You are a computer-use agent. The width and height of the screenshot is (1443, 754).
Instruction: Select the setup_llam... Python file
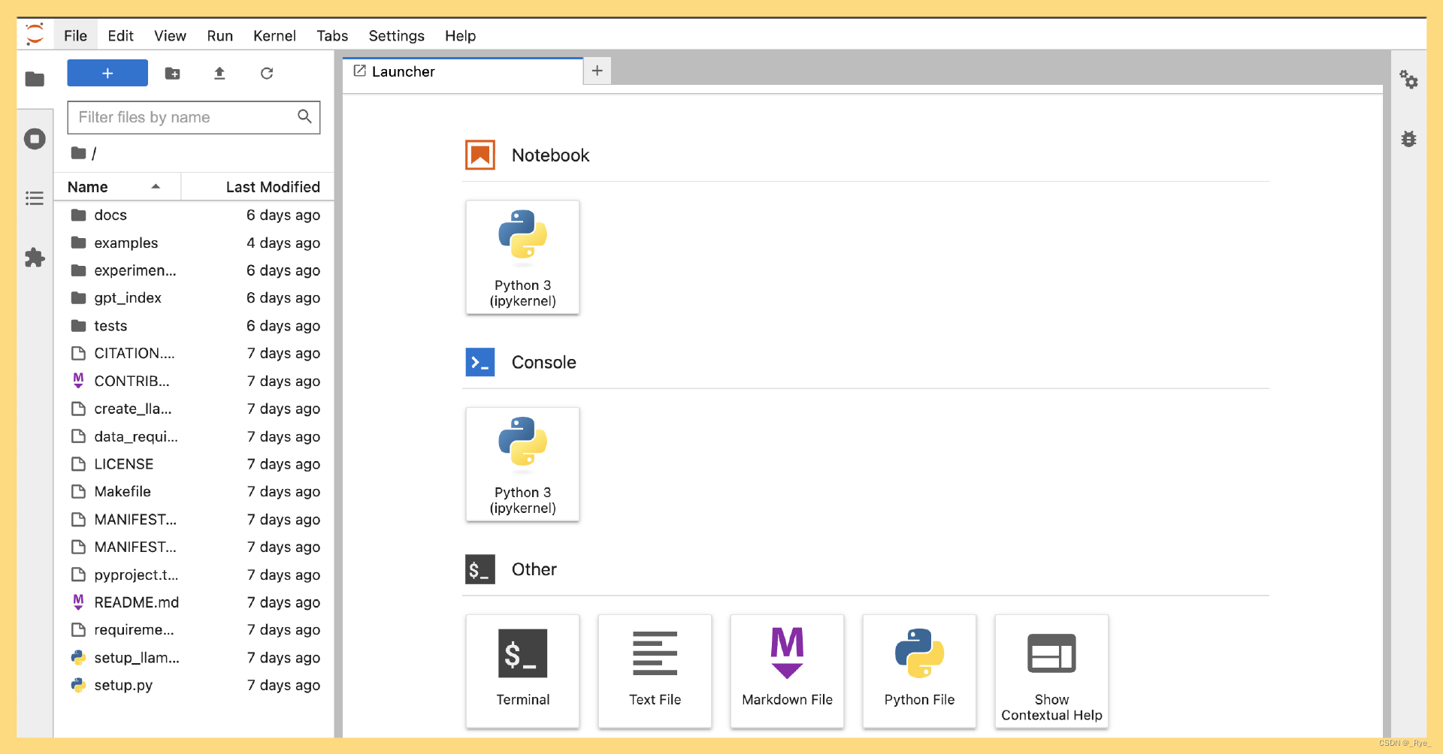coord(194,658)
